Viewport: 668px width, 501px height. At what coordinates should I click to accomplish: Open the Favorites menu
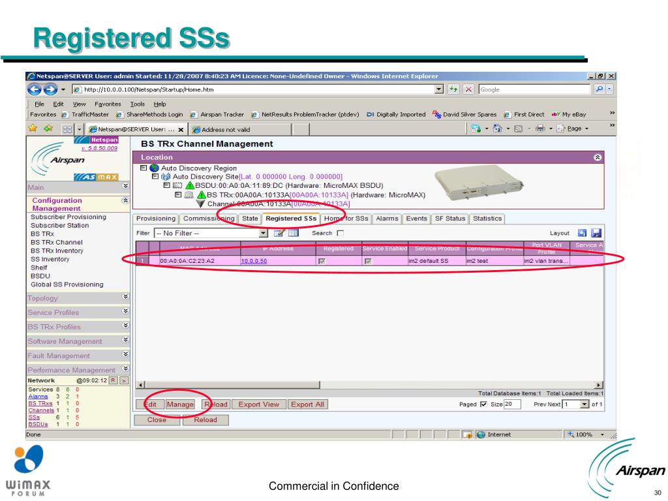pos(108,104)
